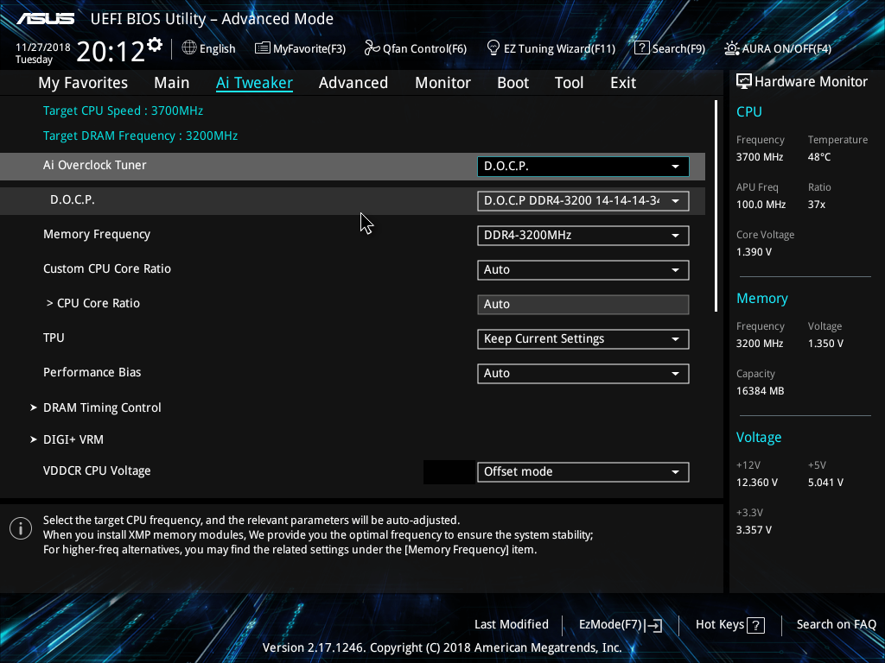Click Core Voltage value 1.390 V

pyautogui.click(x=754, y=252)
